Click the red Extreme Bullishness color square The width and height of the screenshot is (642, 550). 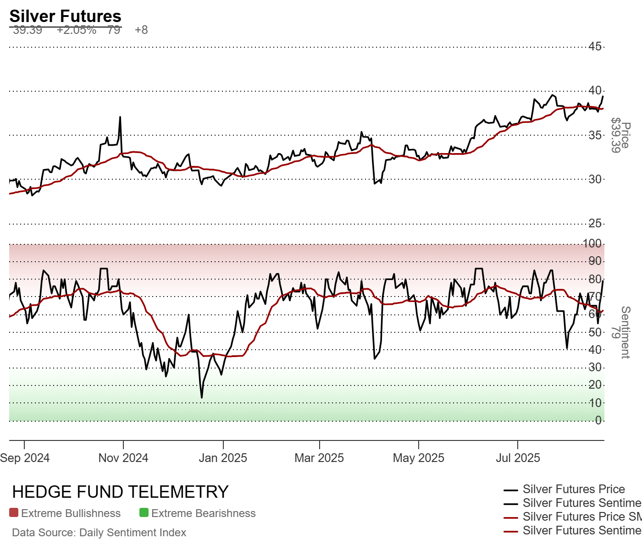click(x=14, y=513)
